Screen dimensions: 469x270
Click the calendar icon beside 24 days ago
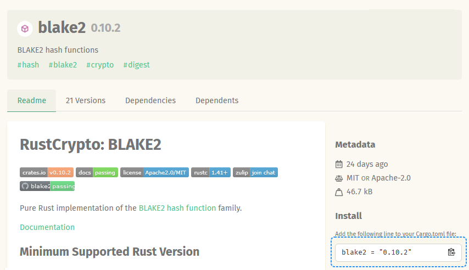click(339, 164)
